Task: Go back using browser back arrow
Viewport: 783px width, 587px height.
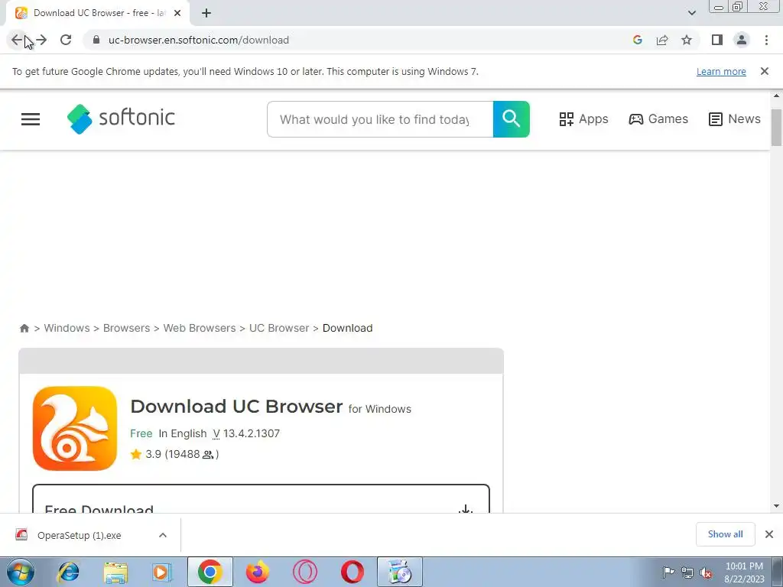Action: (x=17, y=40)
